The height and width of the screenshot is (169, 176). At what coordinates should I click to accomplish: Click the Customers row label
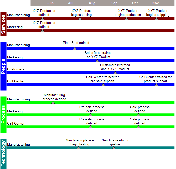coord(16,69)
